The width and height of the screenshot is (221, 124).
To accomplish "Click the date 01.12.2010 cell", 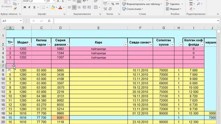I will pos(140,113).
